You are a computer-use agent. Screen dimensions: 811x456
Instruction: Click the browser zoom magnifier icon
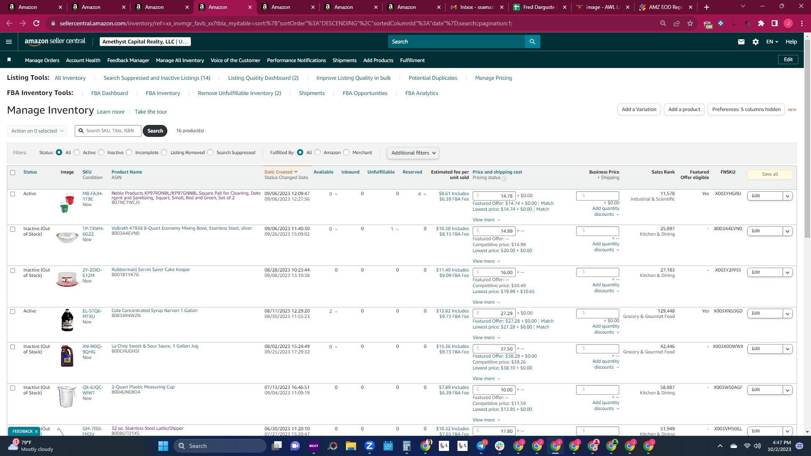(x=663, y=24)
